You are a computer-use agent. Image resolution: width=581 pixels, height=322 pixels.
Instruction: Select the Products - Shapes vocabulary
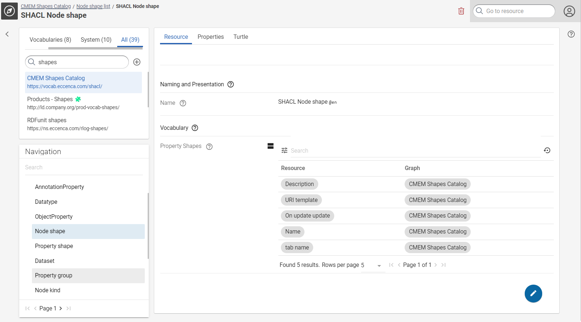tap(50, 99)
